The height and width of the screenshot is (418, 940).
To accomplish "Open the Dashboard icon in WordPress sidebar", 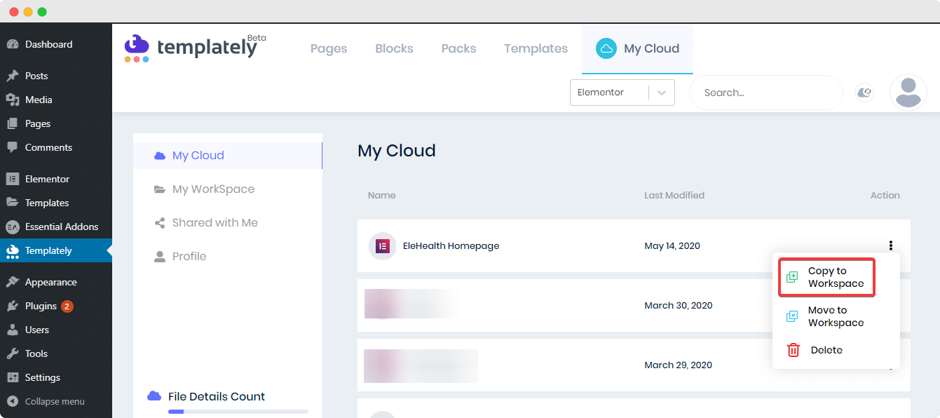I will click(x=13, y=44).
